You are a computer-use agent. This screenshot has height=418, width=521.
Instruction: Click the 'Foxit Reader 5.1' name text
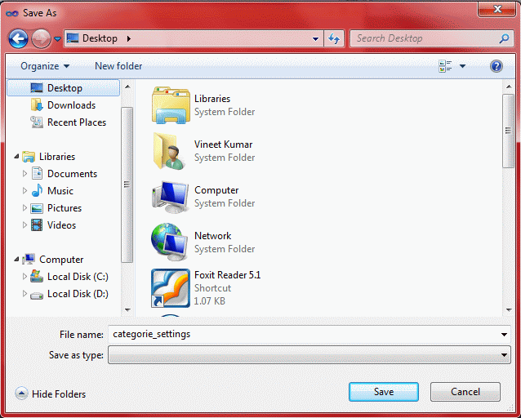[x=228, y=275]
